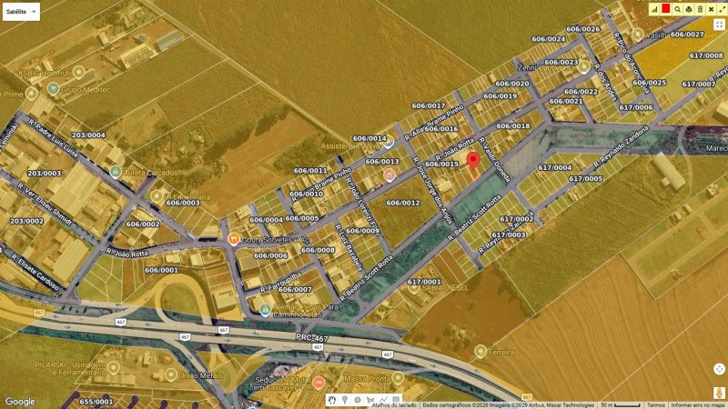Select the rectangle drawing tool

coord(396,399)
